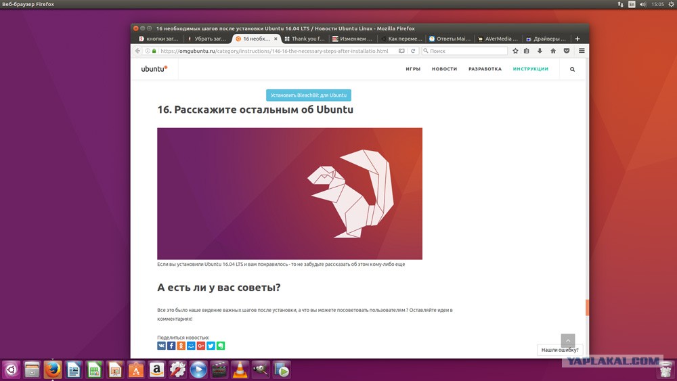
Task: Click the ubuntu site logo
Action: click(154, 68)
